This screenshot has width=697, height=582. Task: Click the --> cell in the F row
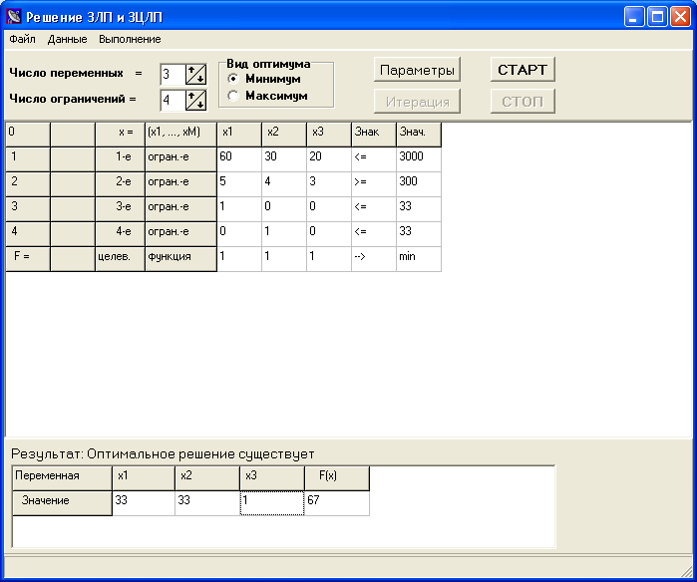coord(374,259)
